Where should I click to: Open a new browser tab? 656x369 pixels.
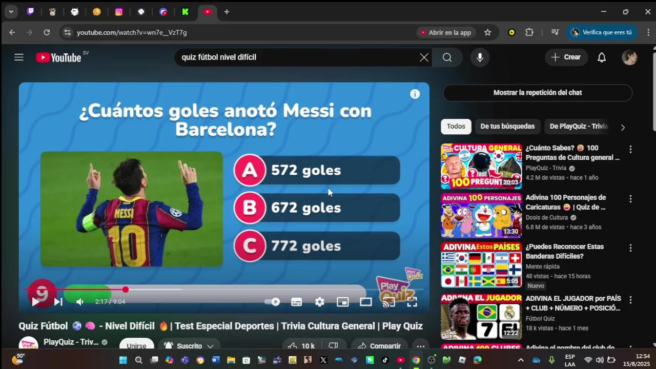point(227,12)
